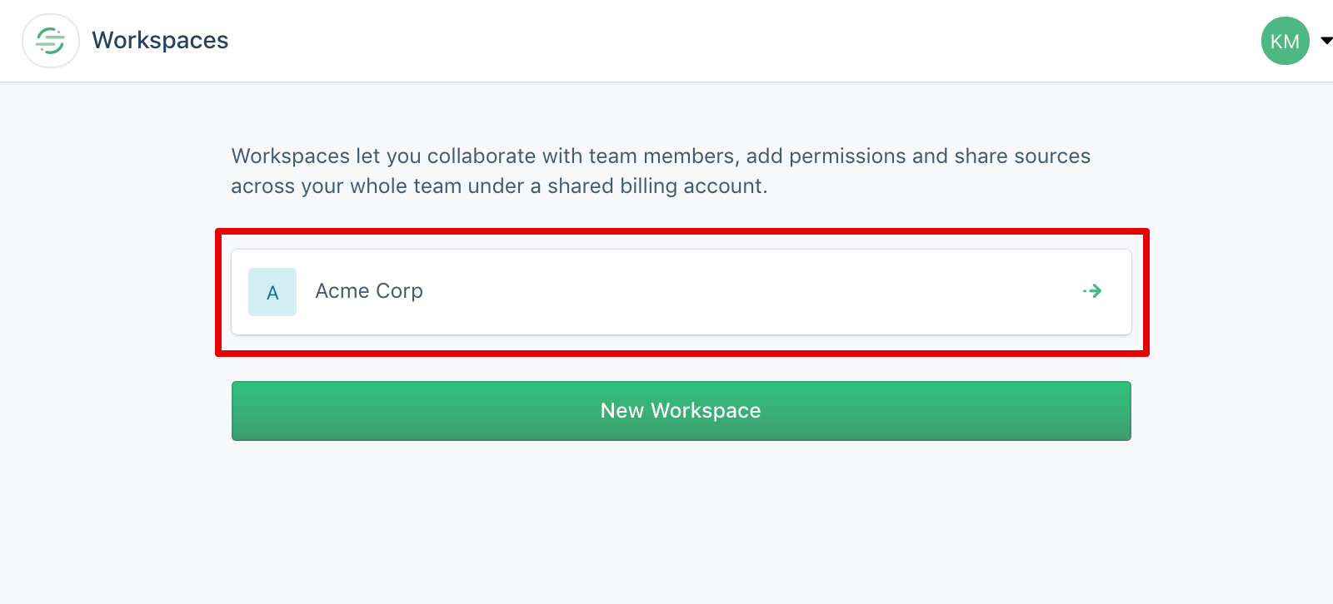
Task: Select the light blue "A" workspace tile
Action: point(272,292)
